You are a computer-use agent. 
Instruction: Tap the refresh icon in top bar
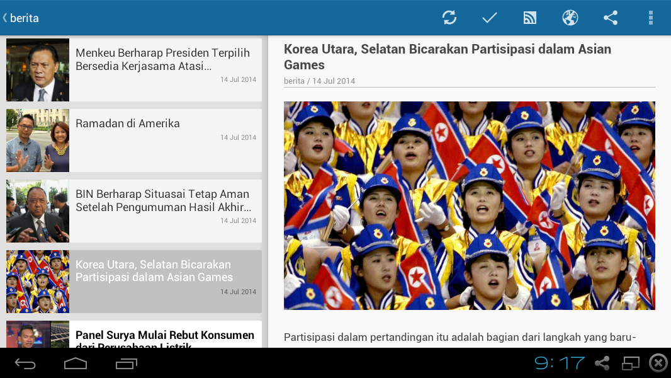coord(449,18)
